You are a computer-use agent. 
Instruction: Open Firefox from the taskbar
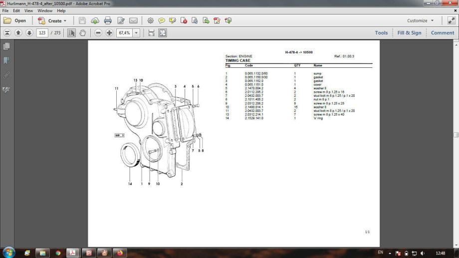[x=120, y=253]
